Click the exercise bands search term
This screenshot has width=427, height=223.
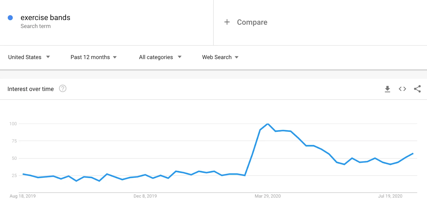[x=45, y=18]
